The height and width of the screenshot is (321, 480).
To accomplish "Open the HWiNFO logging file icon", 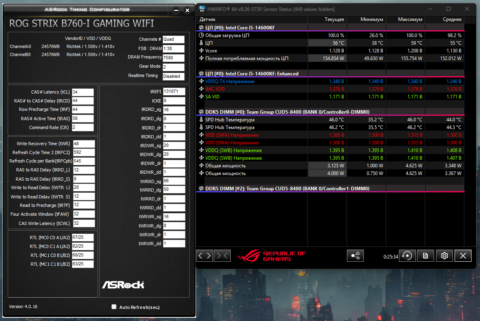I will click(426, 256).
